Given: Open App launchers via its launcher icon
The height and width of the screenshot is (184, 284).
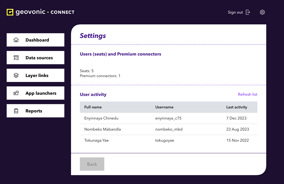Looking at the screenshot, I should (16, 93).
